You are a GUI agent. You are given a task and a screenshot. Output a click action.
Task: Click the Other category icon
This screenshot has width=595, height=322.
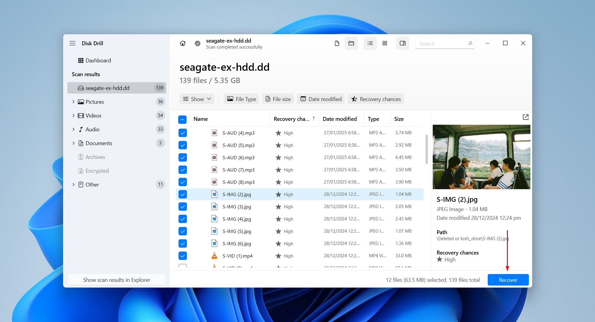coord(81,185)
